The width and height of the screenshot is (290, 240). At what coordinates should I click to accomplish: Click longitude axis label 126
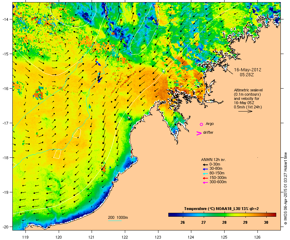point(257,237)
